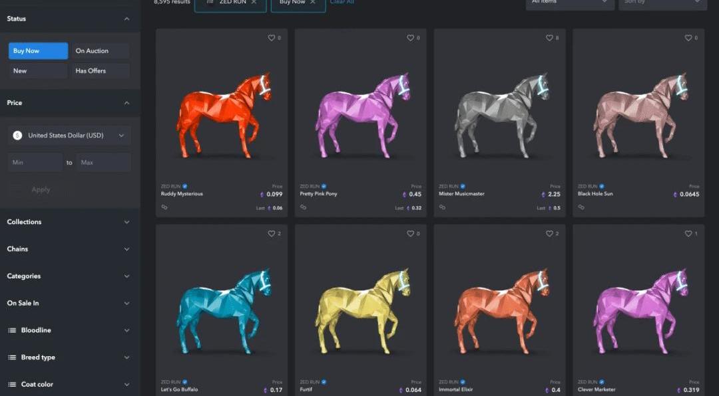Click the Apply price button
This screenshot has height=396, width=719.
41,189
